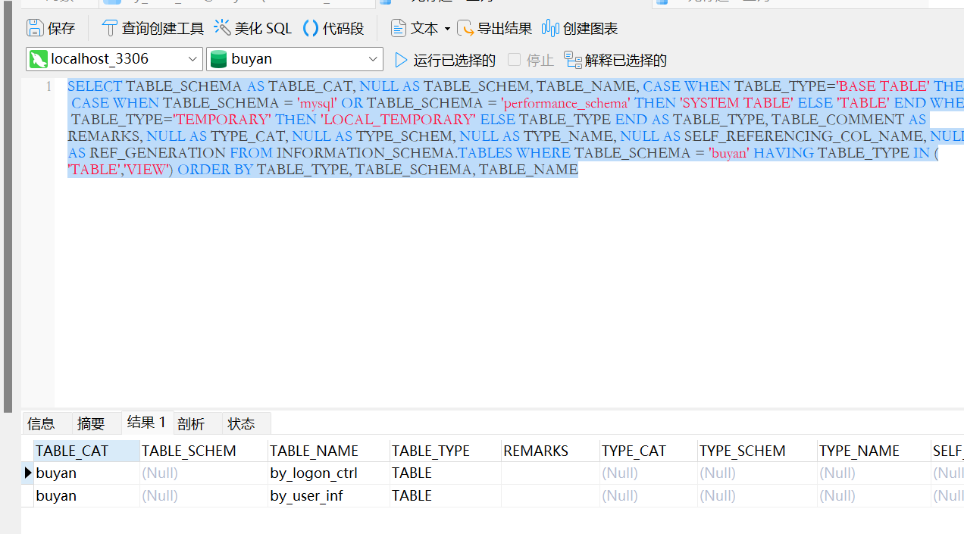Select the by_logon_ctrl cell in TABLE_NAME
964x534 pixels.
click(x=314, y=473)
